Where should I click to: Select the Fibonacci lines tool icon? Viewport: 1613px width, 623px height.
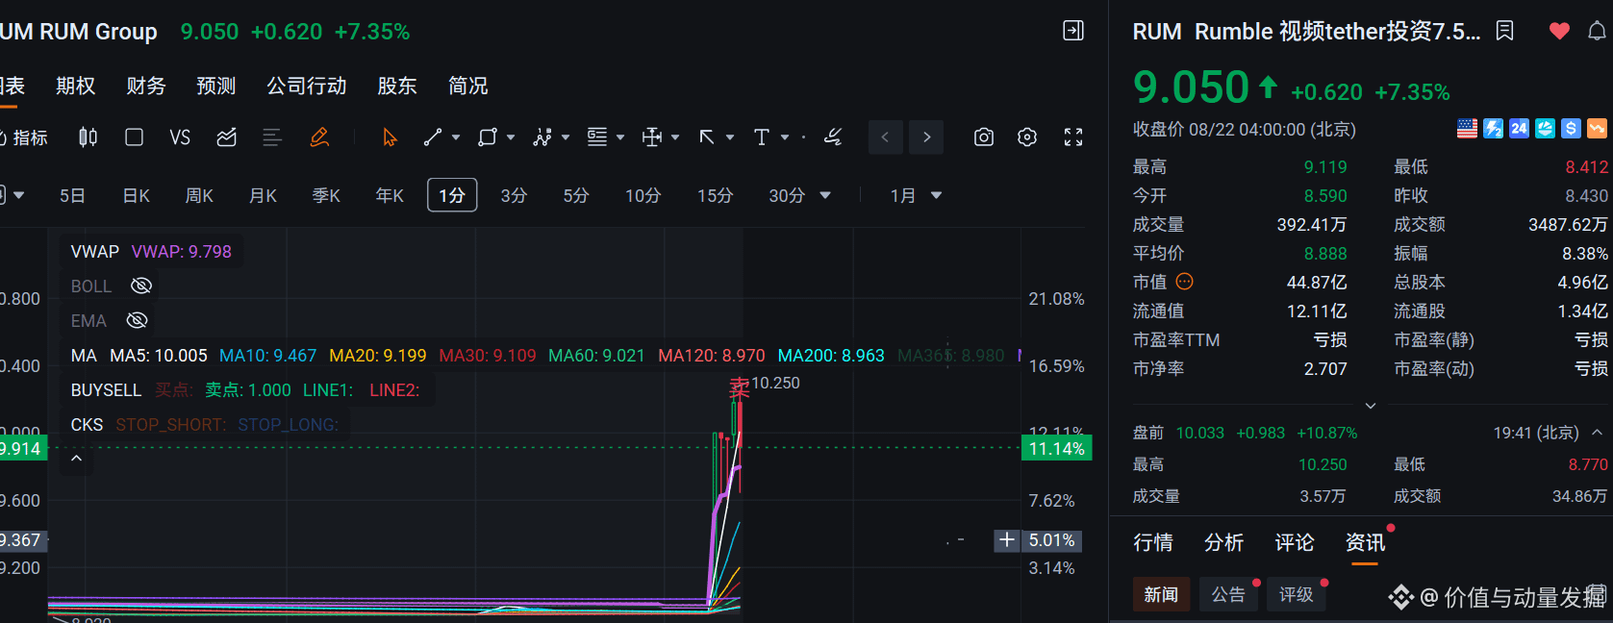597,137
